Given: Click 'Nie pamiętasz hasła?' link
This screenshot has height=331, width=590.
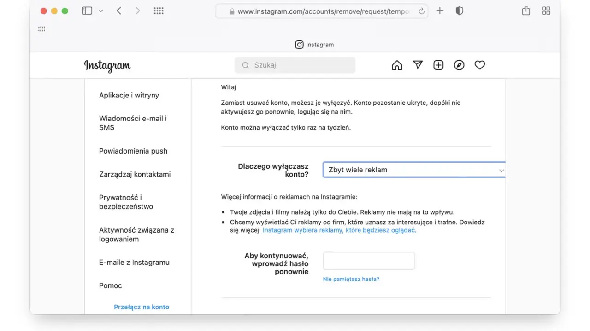Looking at the screenshot, I should point(351,279).
